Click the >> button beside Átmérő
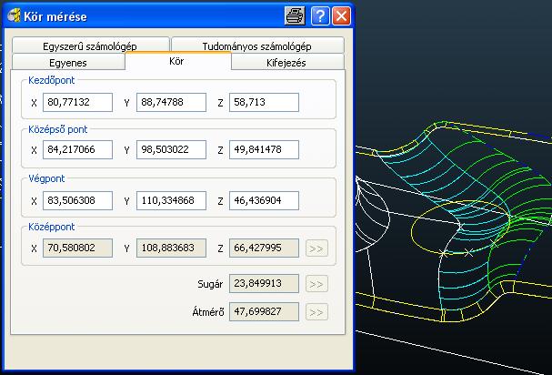 click(x=316, y=312)
